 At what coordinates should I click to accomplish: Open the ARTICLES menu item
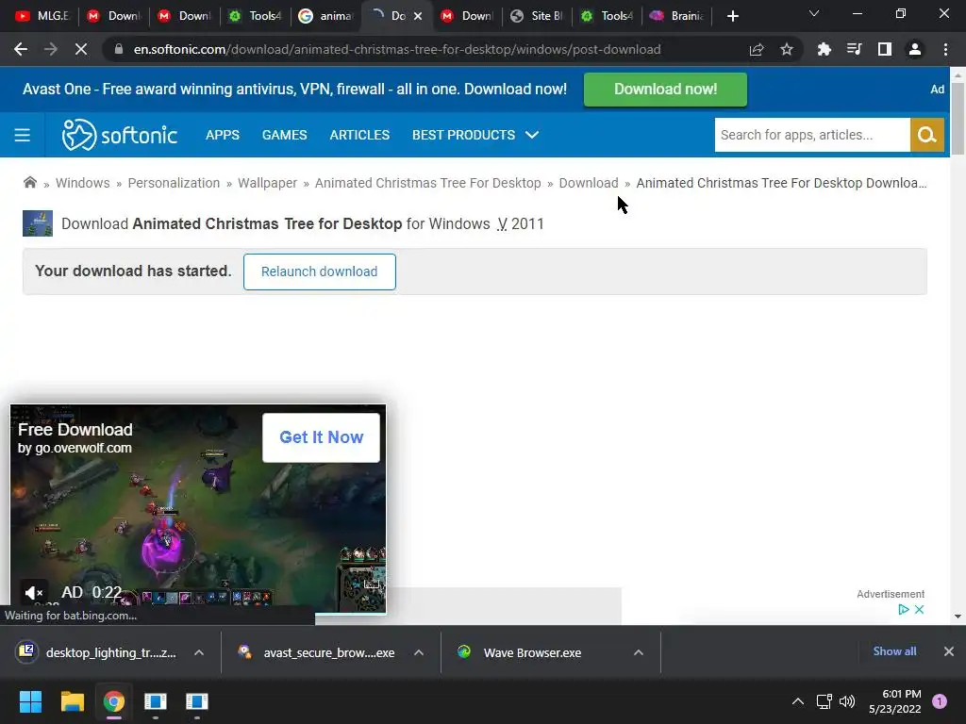(x=359, y=135)
